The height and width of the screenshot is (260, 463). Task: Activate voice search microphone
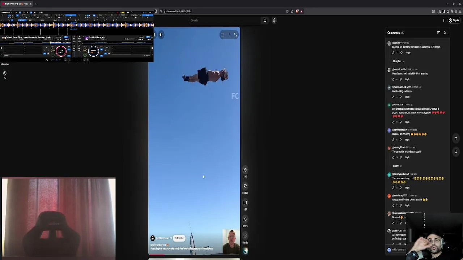[x=274, y=21]
